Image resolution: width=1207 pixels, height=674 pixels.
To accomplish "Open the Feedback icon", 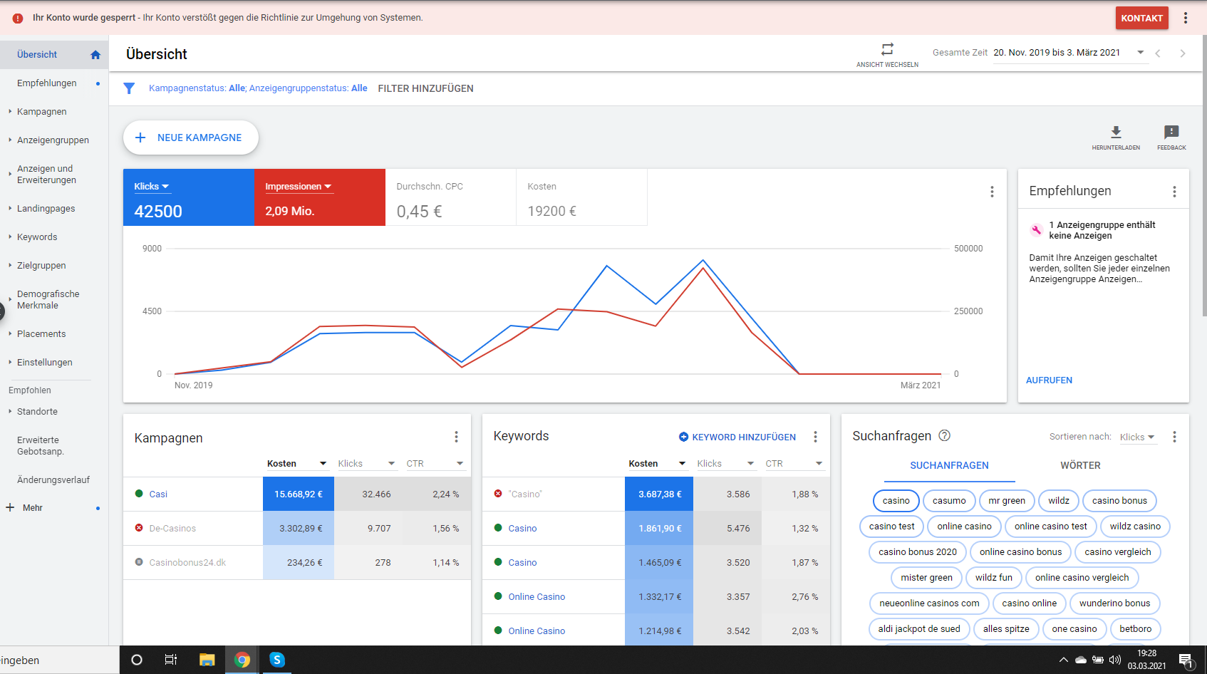I will click(x=1171, y=132).
